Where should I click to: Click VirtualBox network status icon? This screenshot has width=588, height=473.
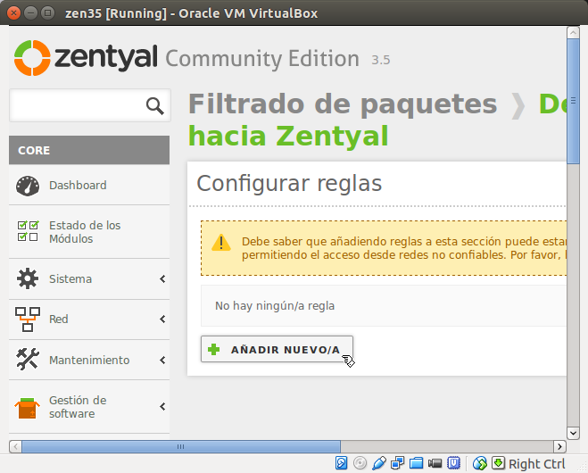tap(397, 463)
